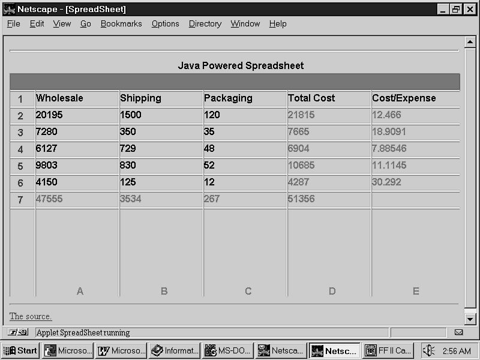Click the scrollbar down arrow
The width and height of the screenshot is (480, 360).
pyautogui.click(x=470, y=319)
